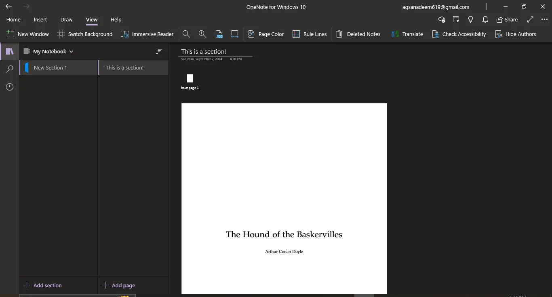Open the Help tab
The height and width of the screenshot is (297, 552).
pyautogui.click(x=116, y=19)
